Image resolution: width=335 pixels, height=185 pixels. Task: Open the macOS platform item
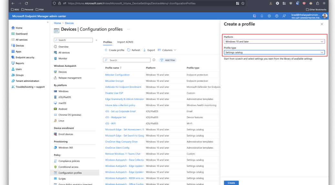[x=62, y=103]
